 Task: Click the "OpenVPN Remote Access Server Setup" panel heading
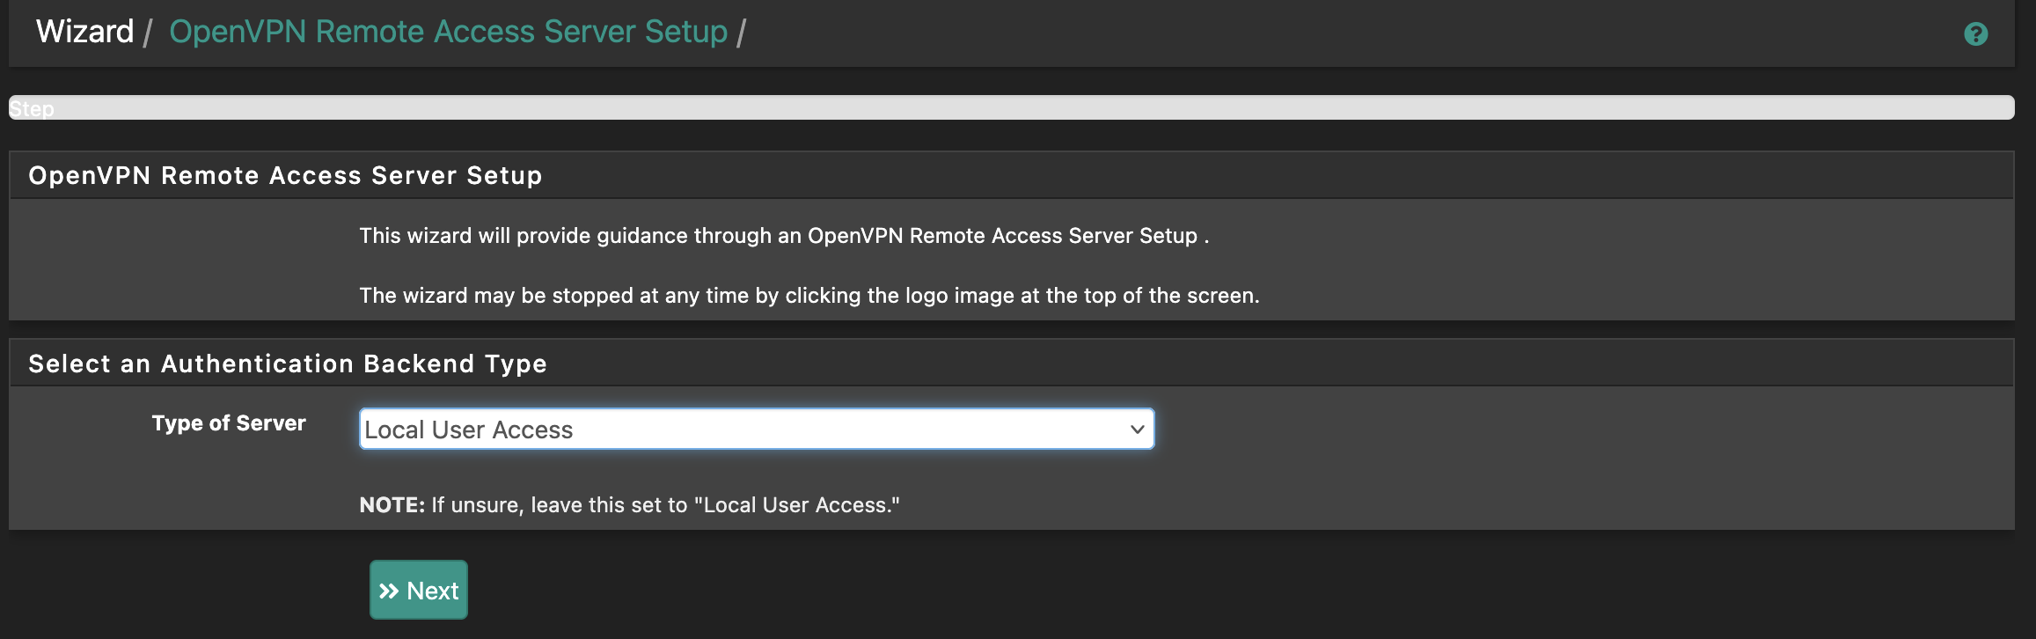(x=285, y=175)
